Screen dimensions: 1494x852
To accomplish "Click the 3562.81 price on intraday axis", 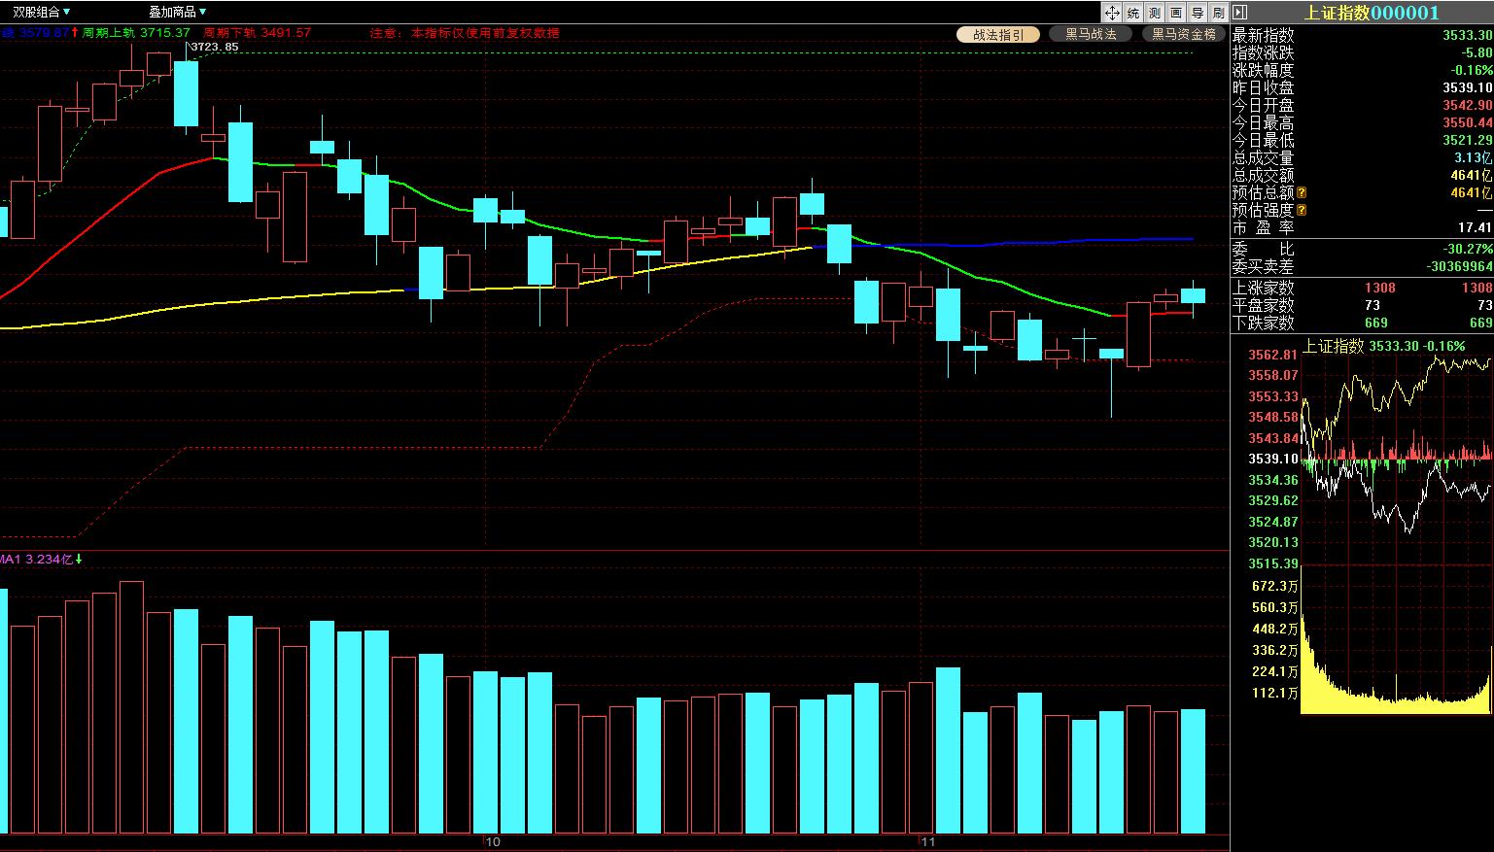I will [1273, 355].
